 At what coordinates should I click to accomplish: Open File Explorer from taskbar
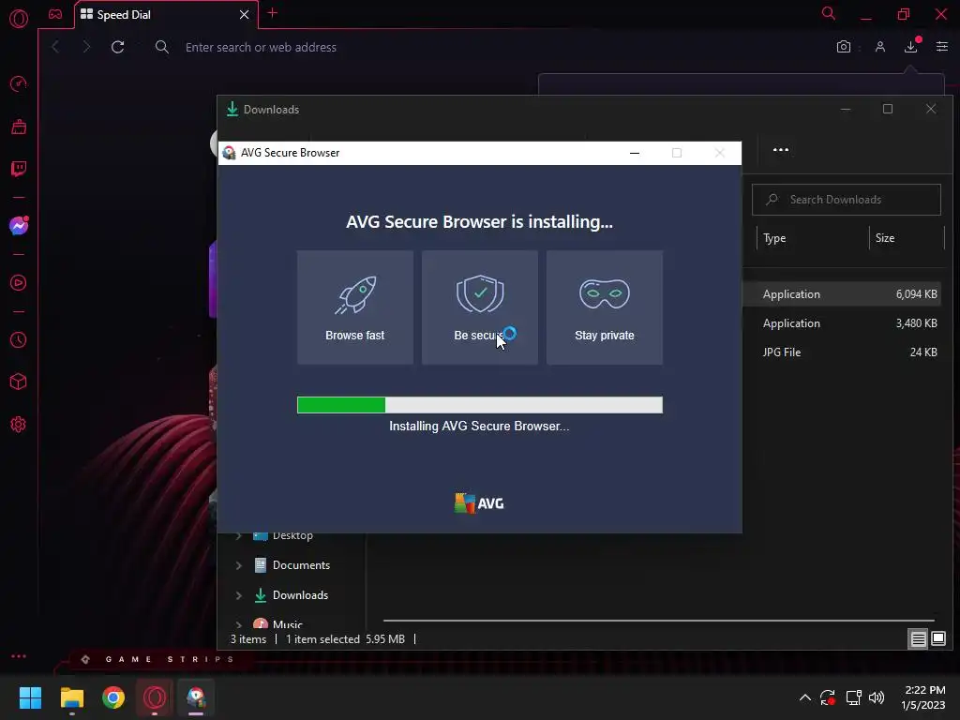point(71,697)
